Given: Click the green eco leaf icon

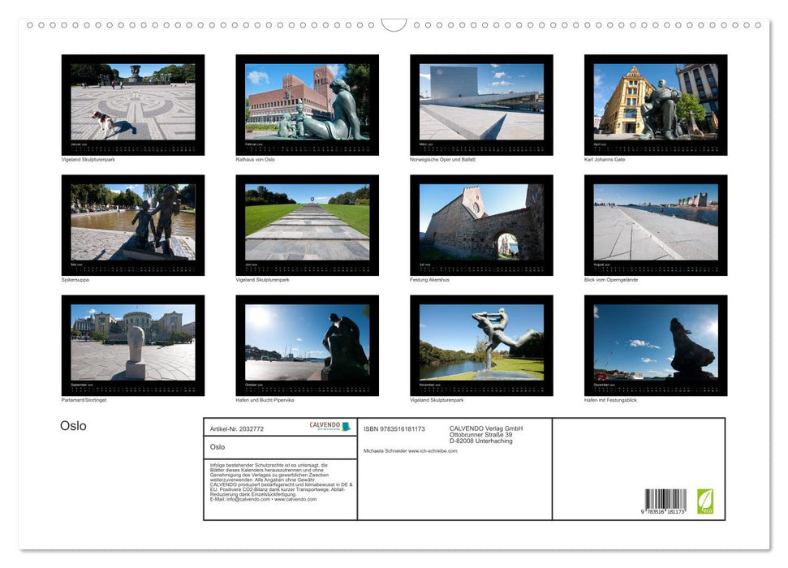Looking at the screenshot, I should [x=705, y=501].
